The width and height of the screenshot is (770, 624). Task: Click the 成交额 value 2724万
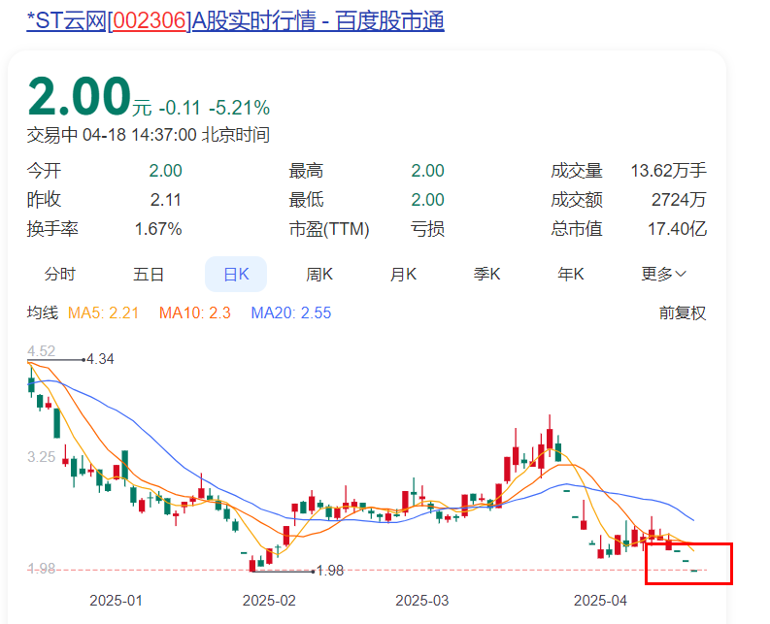tap(679, 200)
